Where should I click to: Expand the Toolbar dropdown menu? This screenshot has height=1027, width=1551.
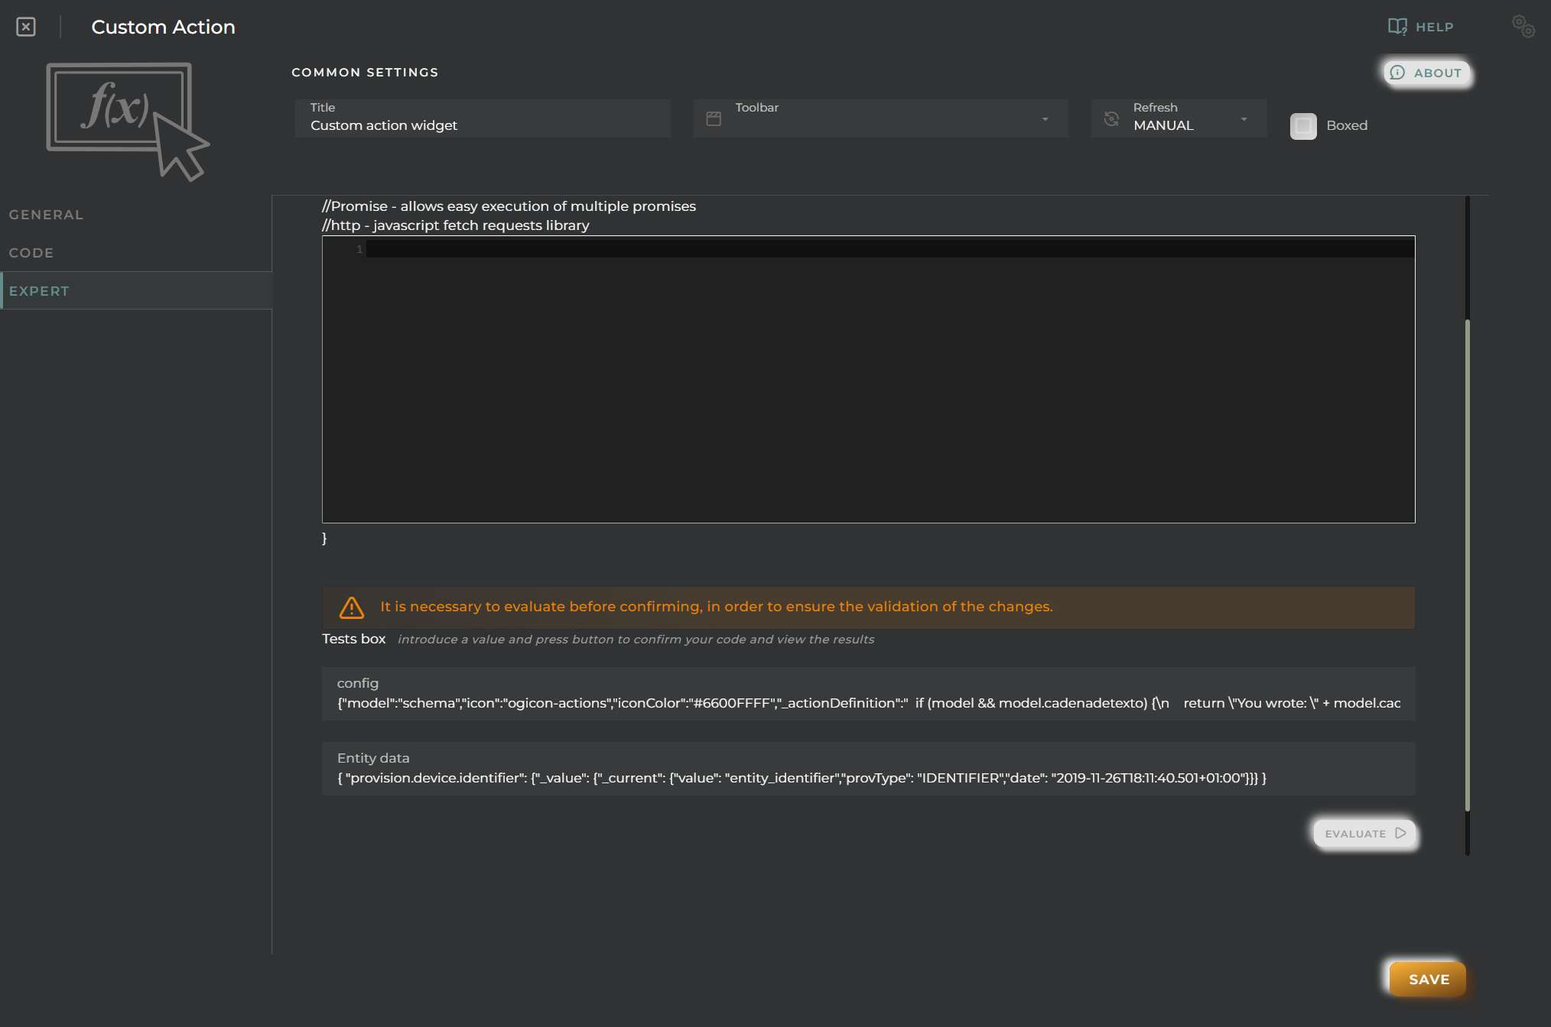pos(1045,118)
